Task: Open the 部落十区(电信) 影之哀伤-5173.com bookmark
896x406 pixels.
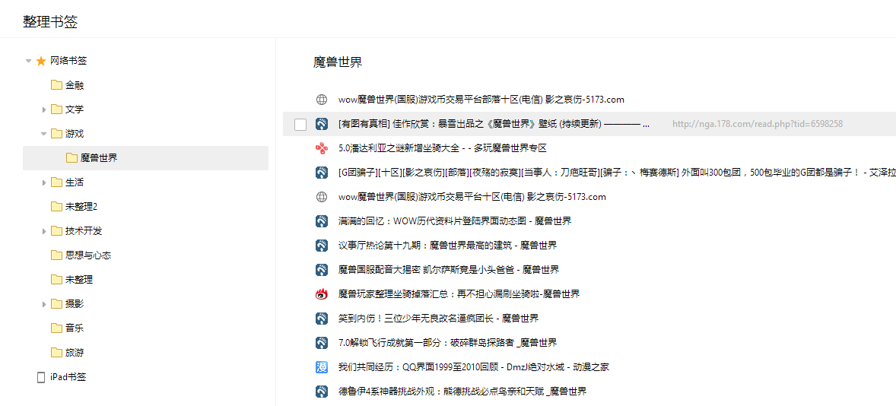Action: tap(481, 100)
